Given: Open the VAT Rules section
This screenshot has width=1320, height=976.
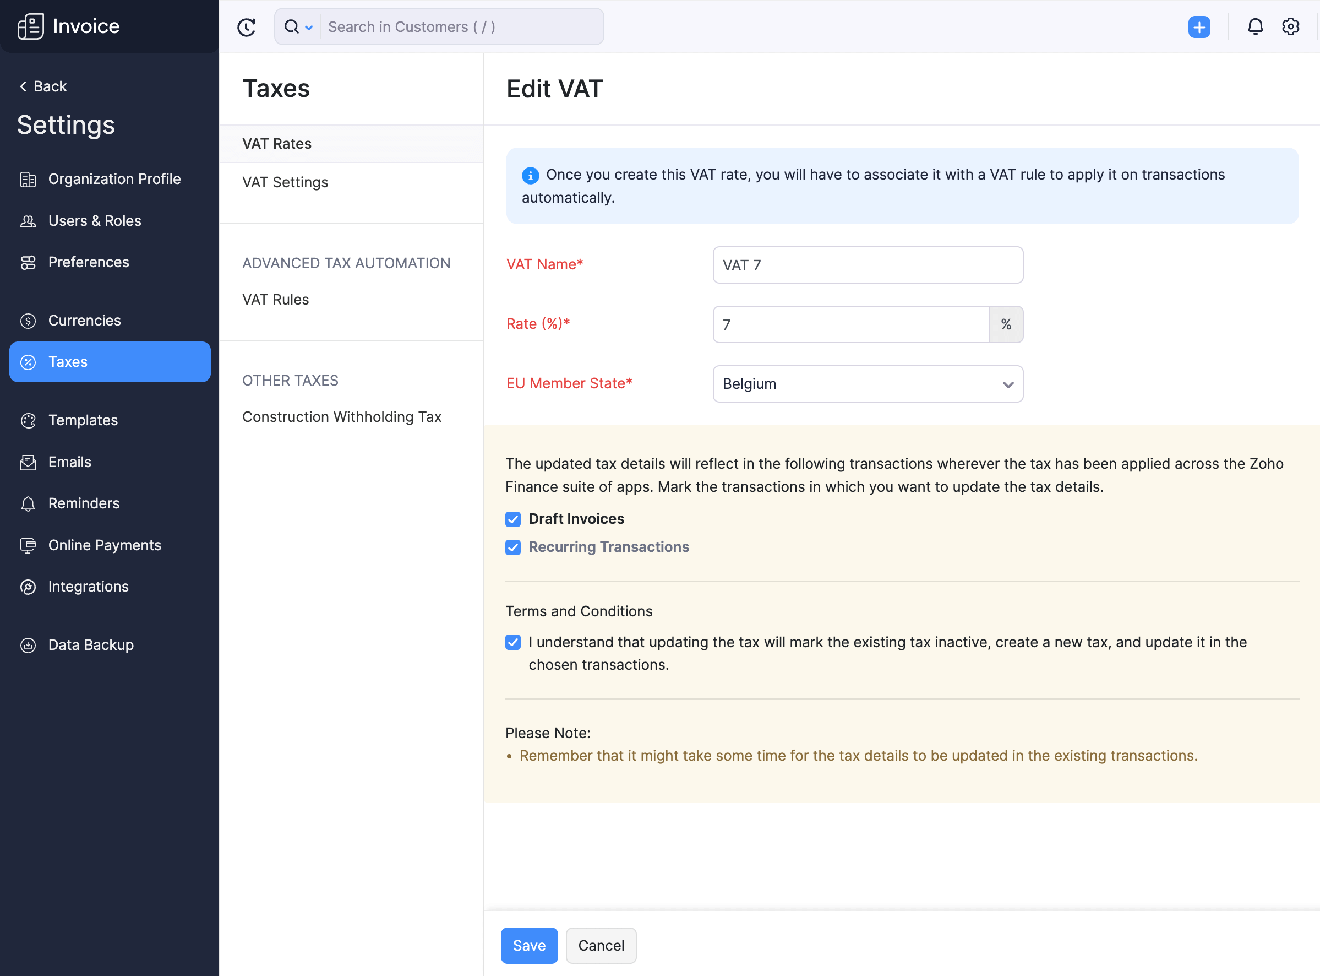Looking at the screenshot, I should click(275, 300).
